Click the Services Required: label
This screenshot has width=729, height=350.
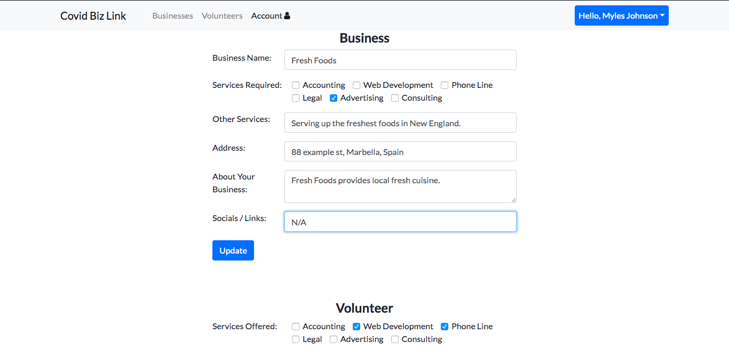click(x=247, y=85)
